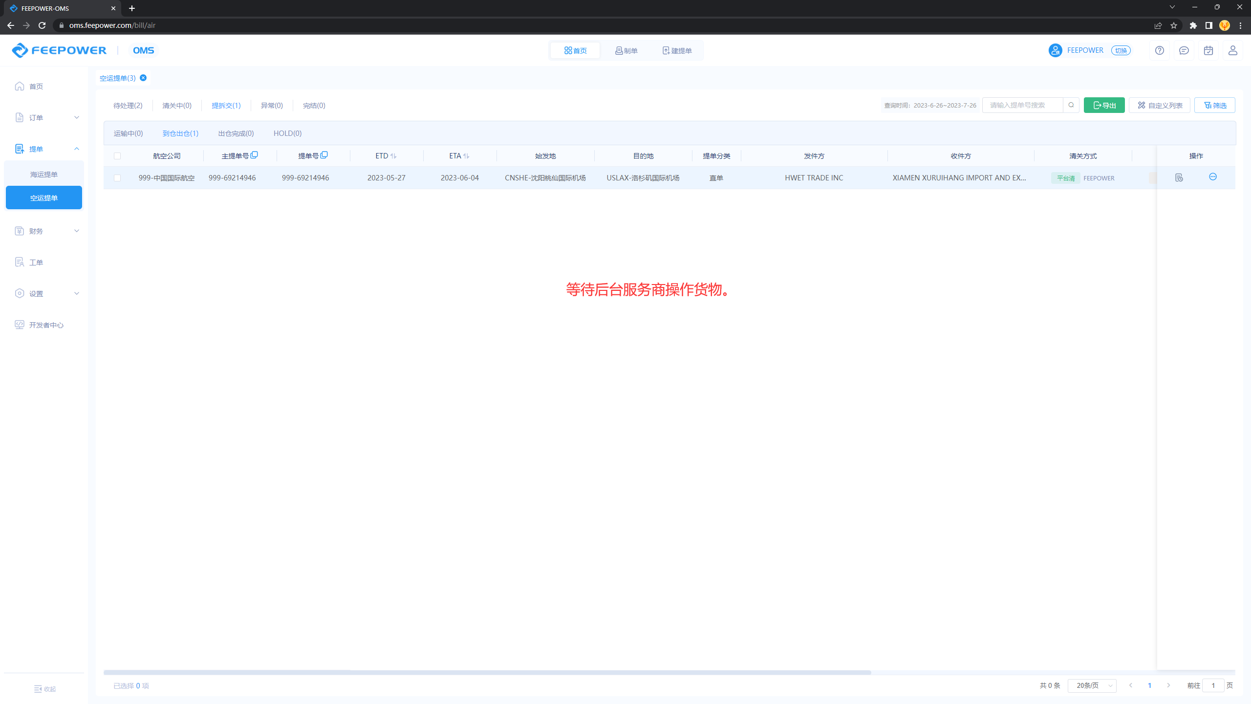
Task: Open the browser three-dot menu
Action: pyautogui.click(x=1240, y=25)
